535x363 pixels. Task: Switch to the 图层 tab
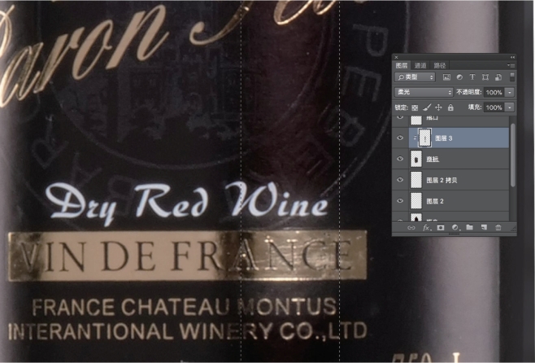coord(402,65)
